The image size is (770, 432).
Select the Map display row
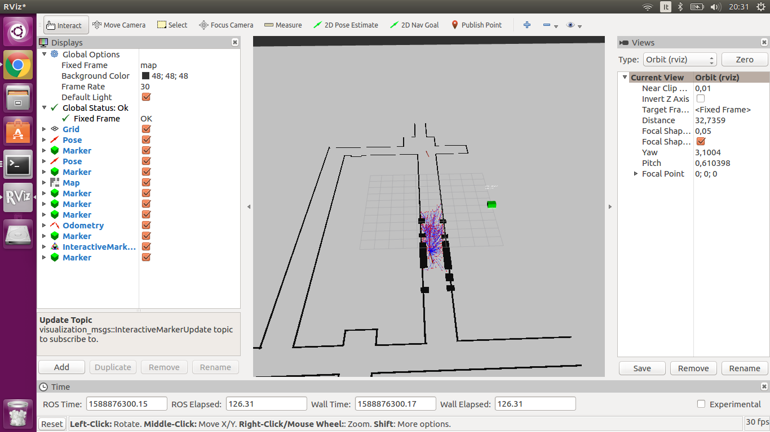point(139,182)
